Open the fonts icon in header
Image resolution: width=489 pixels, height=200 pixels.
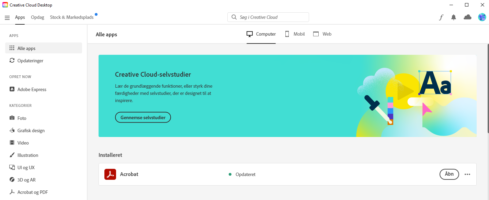441,17
